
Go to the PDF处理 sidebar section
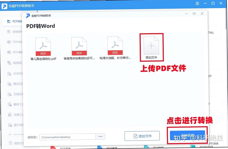point(15,42)
